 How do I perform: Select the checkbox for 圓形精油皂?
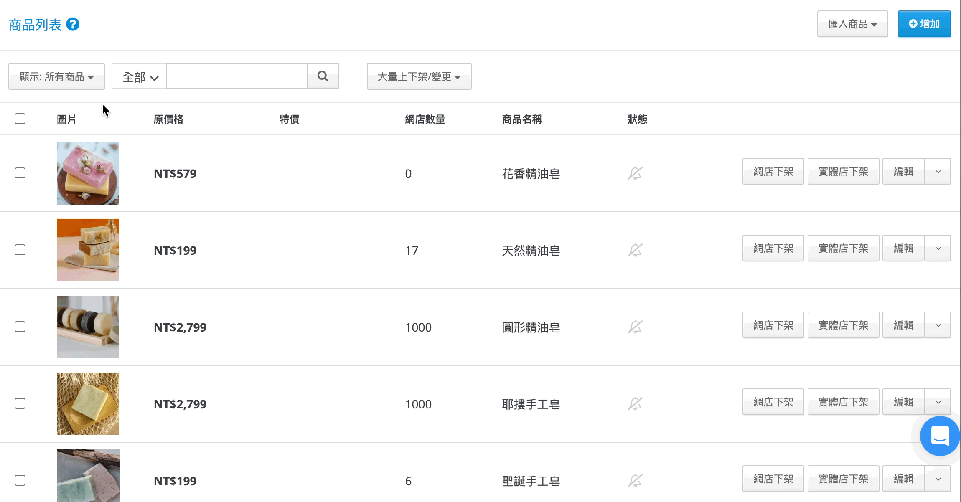[20, 327]
